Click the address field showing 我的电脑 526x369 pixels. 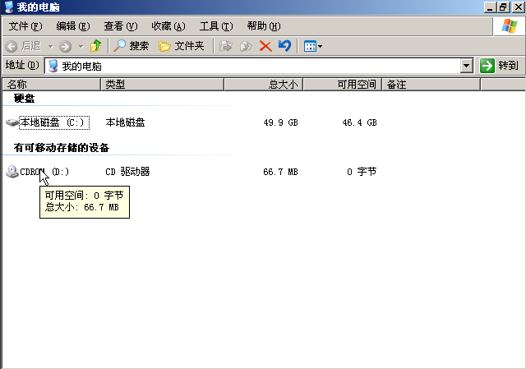click(x=255, y=66)
